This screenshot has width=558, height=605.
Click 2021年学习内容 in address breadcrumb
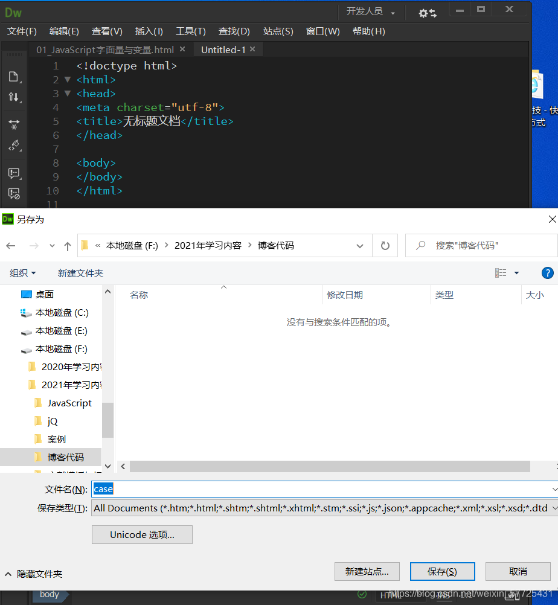(x=208, y=246)
